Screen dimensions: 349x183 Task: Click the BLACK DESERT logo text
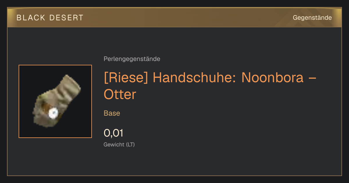click(x=50, y=18)
